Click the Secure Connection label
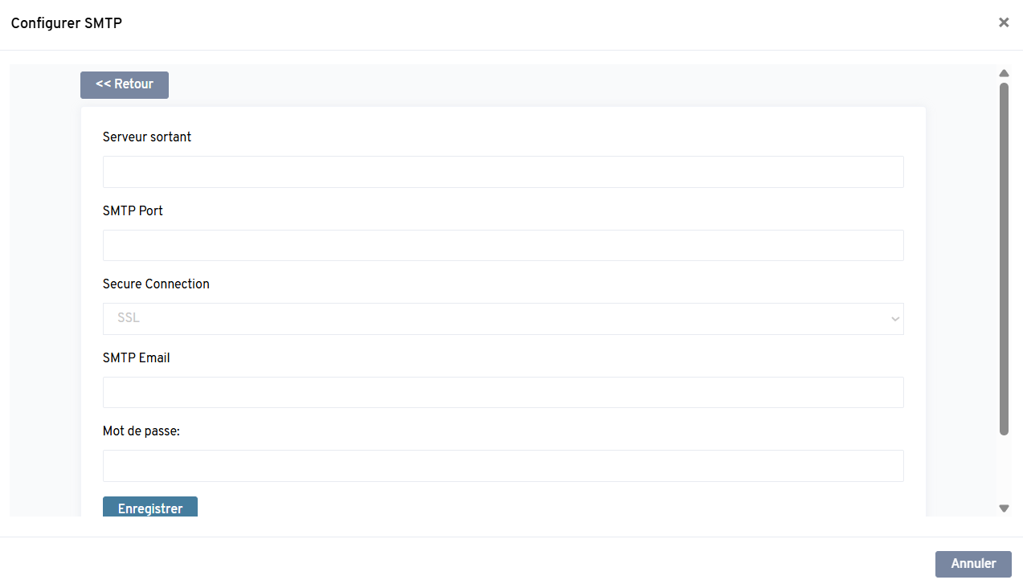Screen dimensions: 1023x588 click(x=156, y=284)
